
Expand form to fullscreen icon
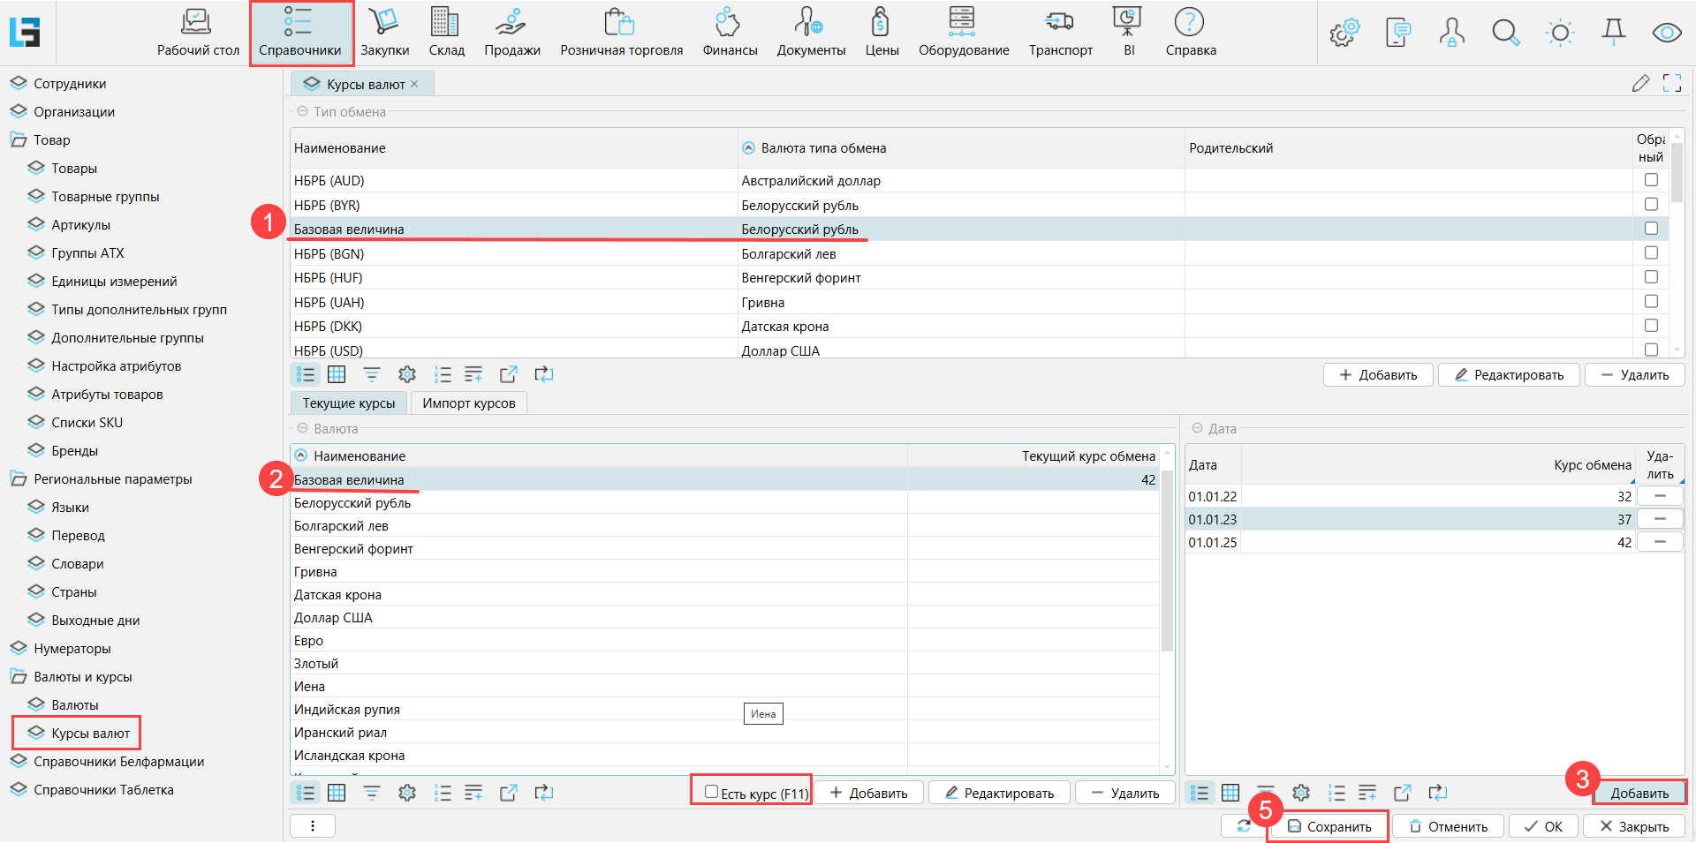coord(1671,84)
